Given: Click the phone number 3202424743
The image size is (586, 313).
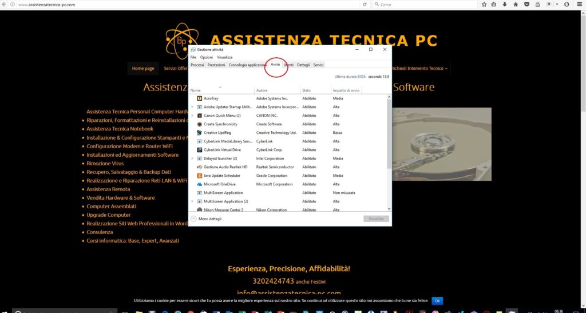Looking at the screenshot, I should pyautogui.click(x=273, y=282).
